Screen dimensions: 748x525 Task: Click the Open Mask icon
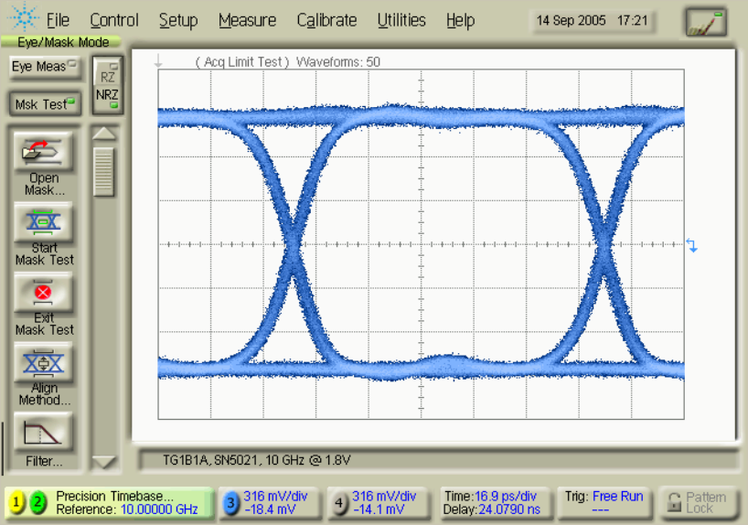(x=43, y=151)
